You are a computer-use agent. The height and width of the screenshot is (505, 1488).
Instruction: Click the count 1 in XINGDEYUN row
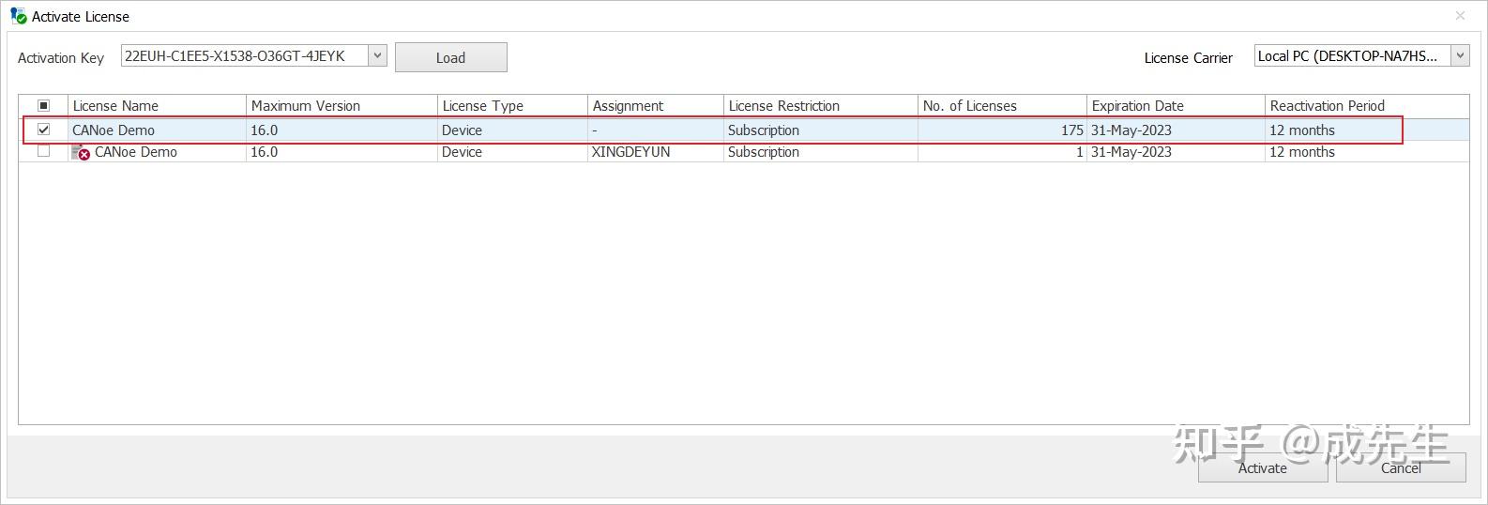1080,152
